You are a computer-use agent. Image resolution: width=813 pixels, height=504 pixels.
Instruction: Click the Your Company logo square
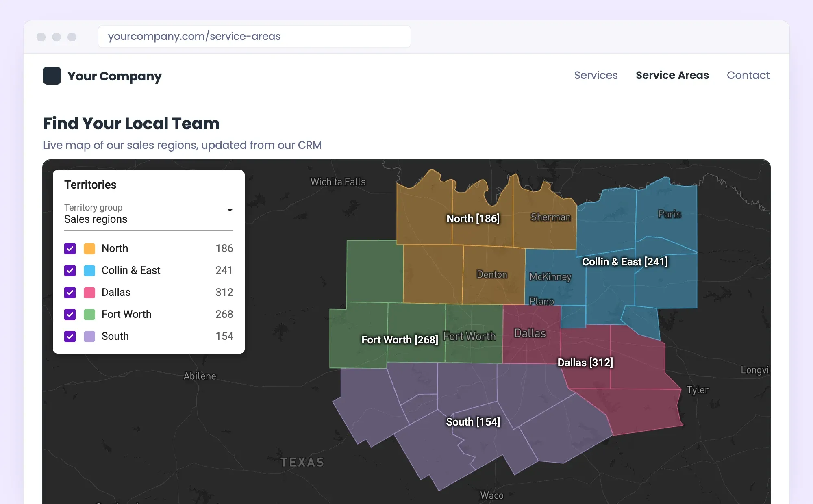[52, 76]
